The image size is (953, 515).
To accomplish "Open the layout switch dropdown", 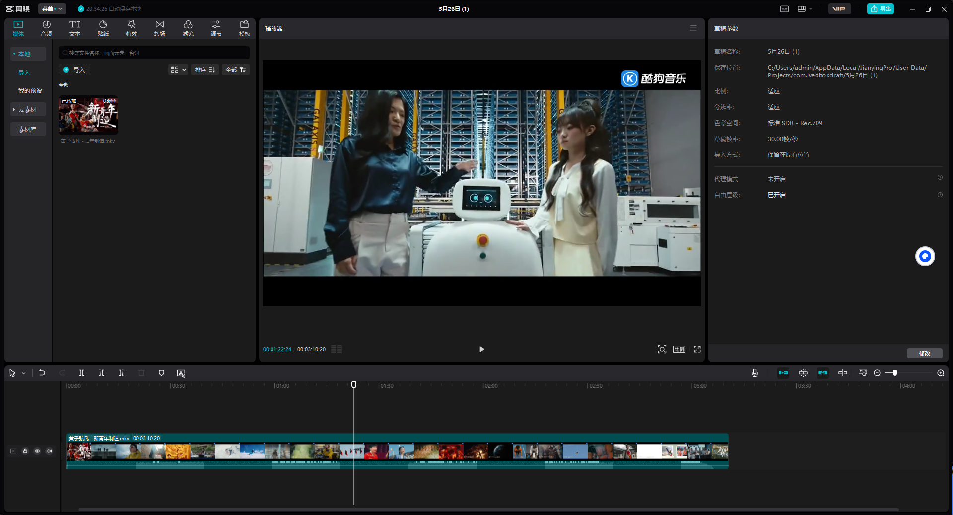I will [x=805, y=9].
